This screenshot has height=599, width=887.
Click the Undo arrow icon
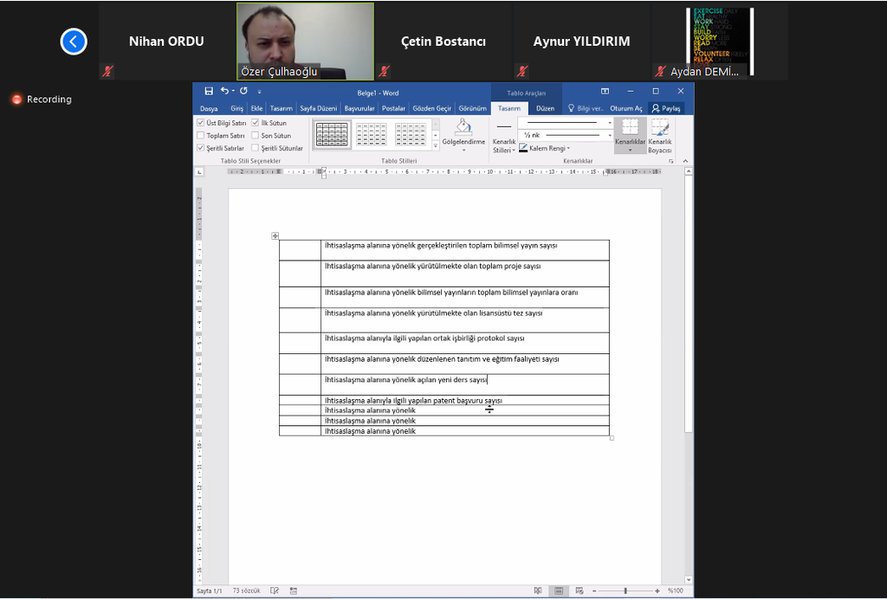click(224, 92)
